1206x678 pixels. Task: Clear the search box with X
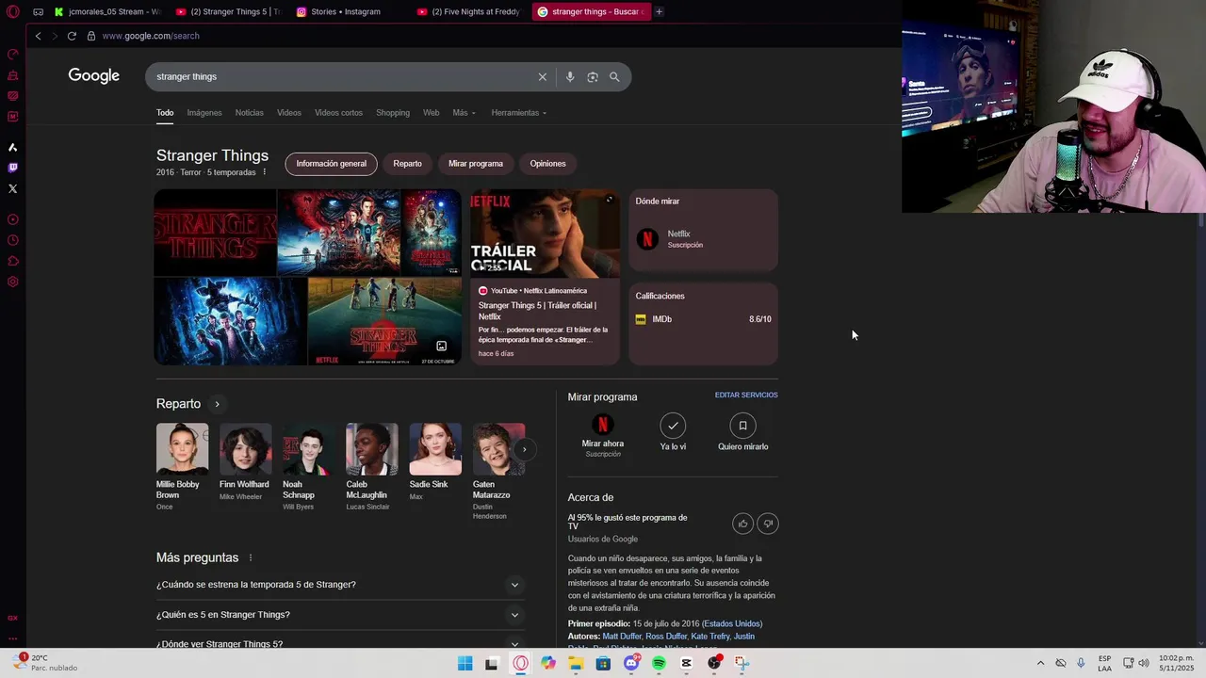point(543,77)
